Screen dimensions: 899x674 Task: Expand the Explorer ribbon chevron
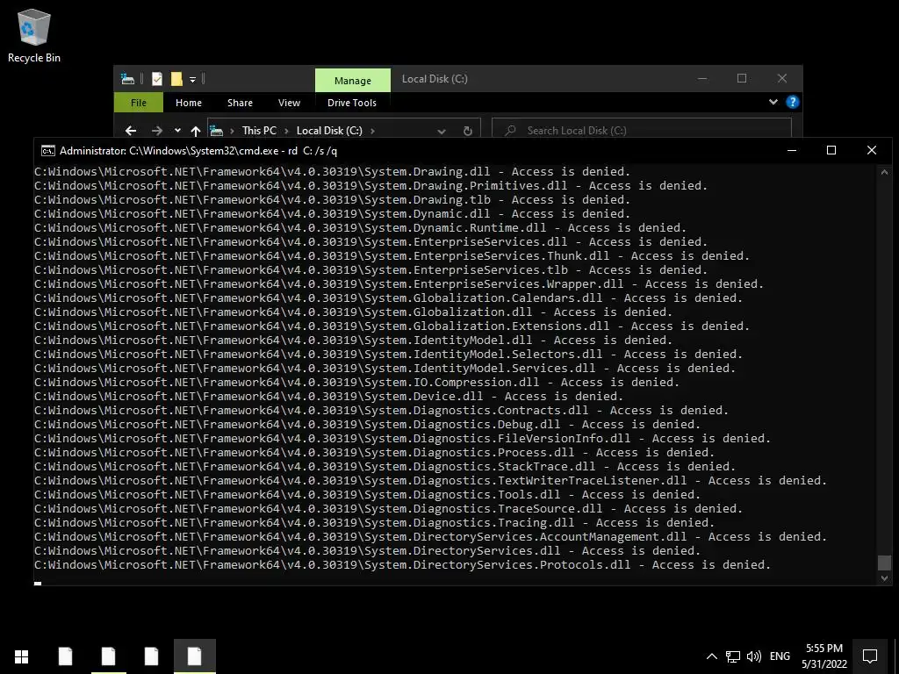pyautogui.click(x=773, y=102)
